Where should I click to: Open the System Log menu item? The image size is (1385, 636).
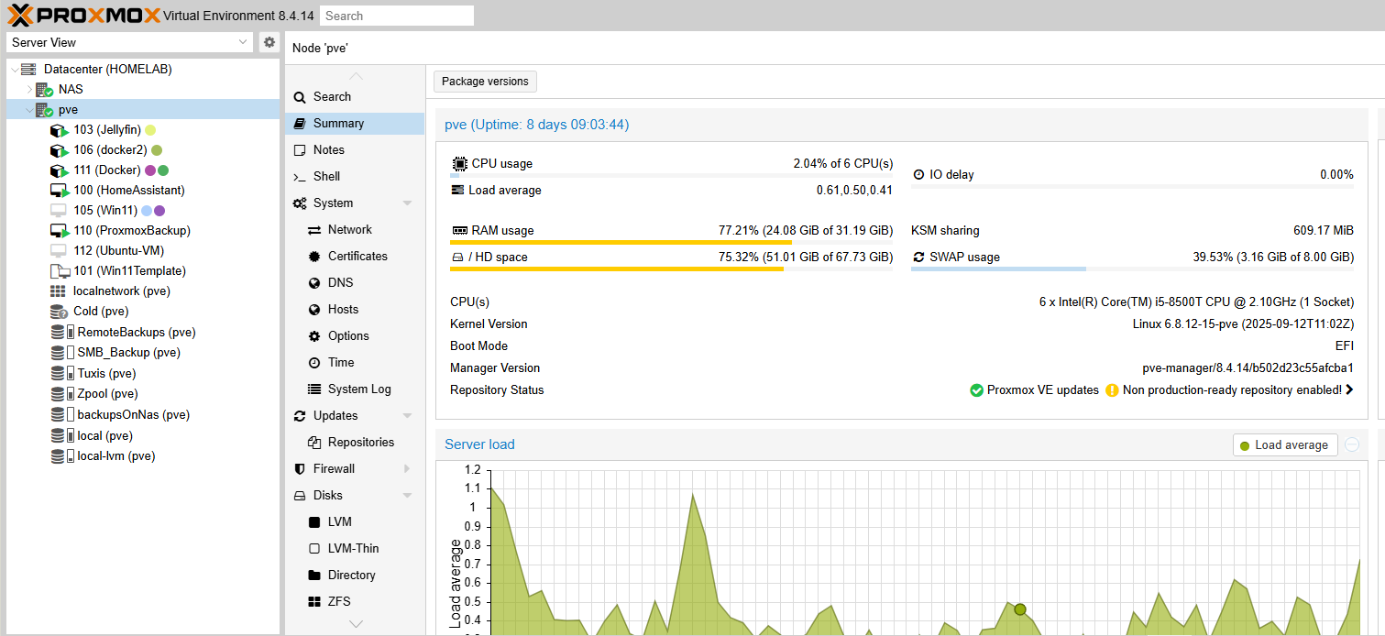click(x=359, y=389)
